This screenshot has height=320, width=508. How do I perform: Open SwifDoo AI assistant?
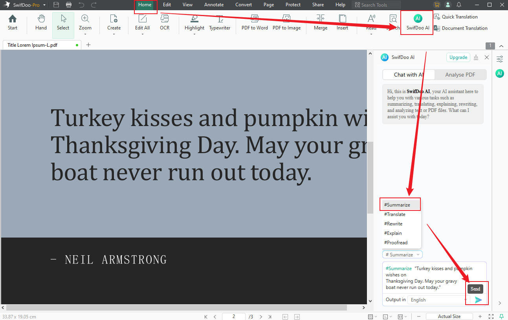click(417, 22)
